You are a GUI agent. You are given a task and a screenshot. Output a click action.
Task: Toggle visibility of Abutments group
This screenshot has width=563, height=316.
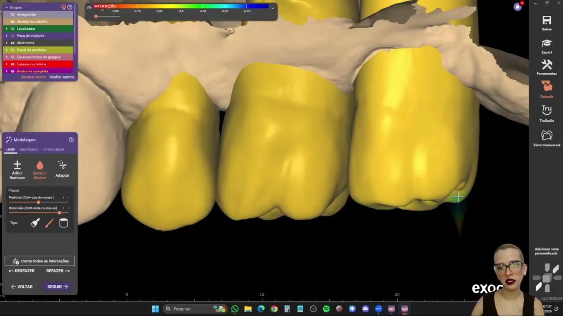(x=12, y=43)
